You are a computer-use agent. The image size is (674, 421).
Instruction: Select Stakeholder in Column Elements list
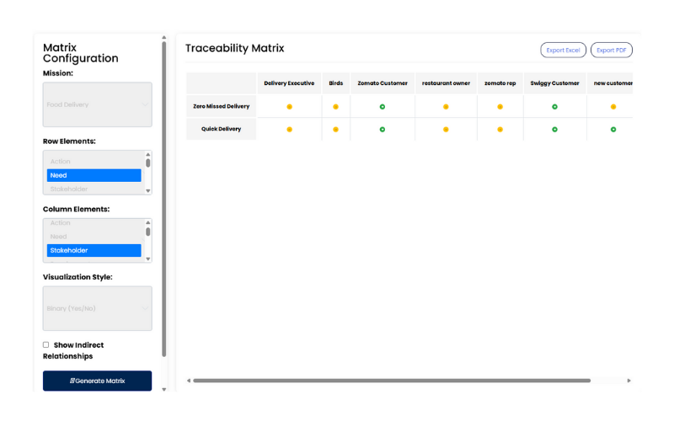click(94, 250)
